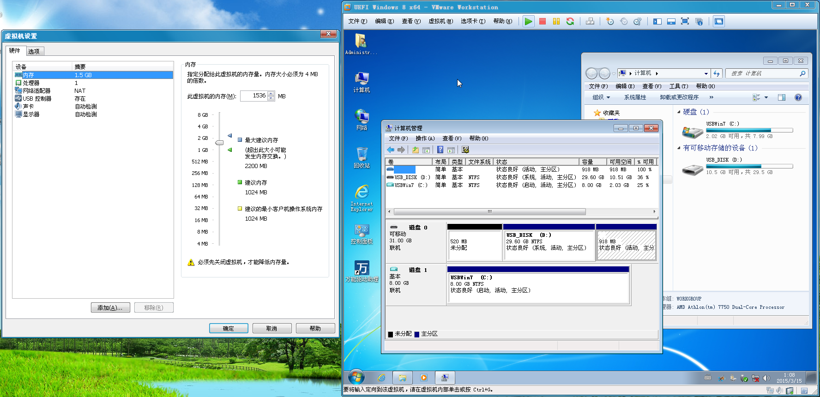Collapse the 硬盘 (1) group in Explorer
The width and height of the screenshot is (820, 397).
[679, 112]
